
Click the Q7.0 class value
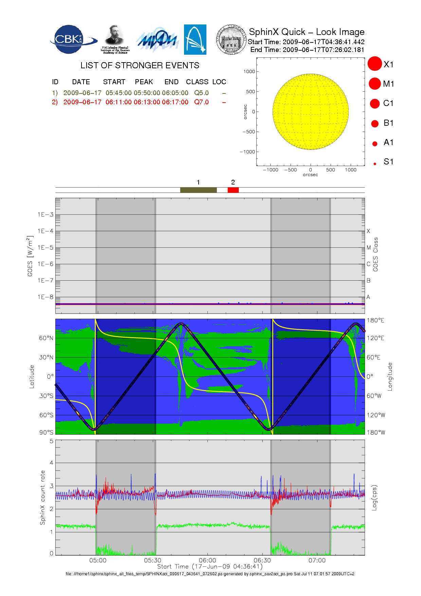(201, 102)
